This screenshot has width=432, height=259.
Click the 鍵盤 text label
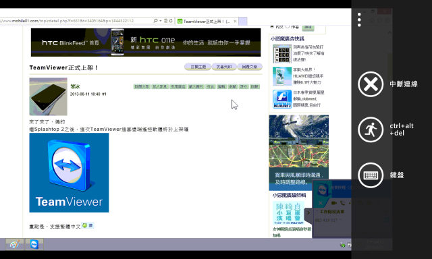397,175
